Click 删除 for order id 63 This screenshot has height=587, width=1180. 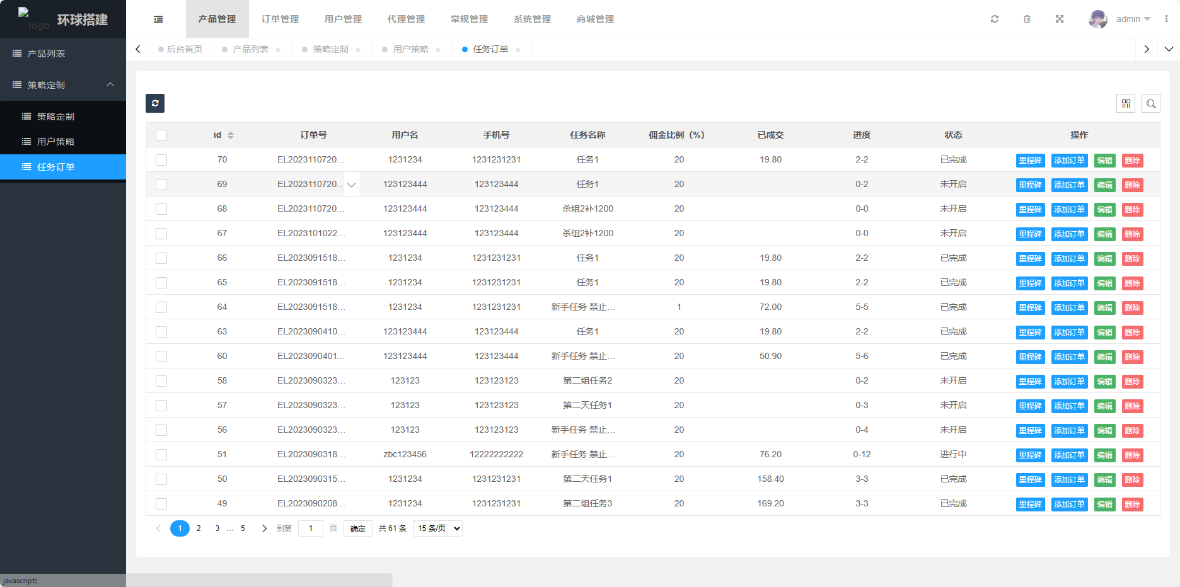1133,333
